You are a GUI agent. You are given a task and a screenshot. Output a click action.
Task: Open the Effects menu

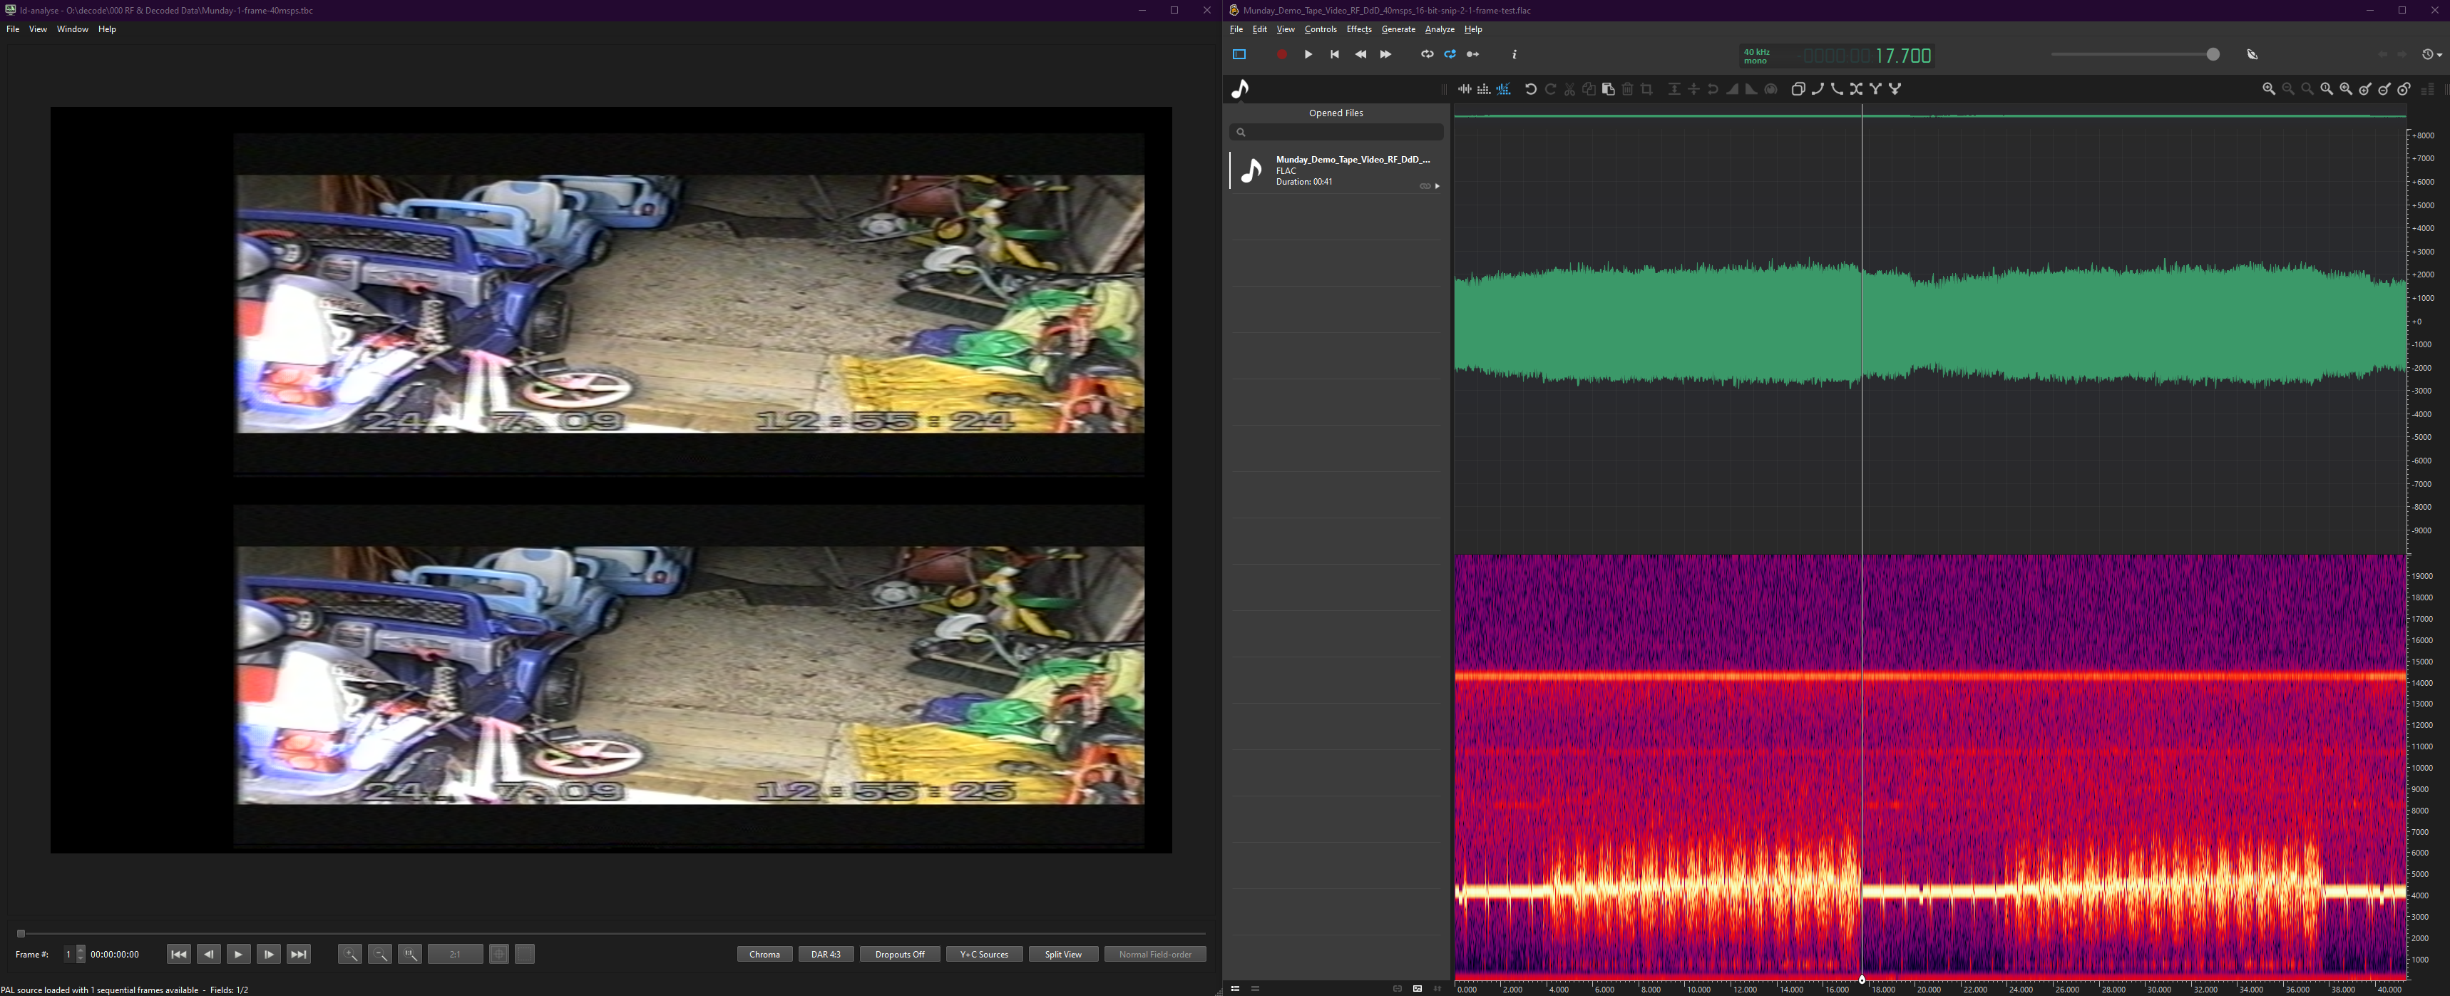1358,29
